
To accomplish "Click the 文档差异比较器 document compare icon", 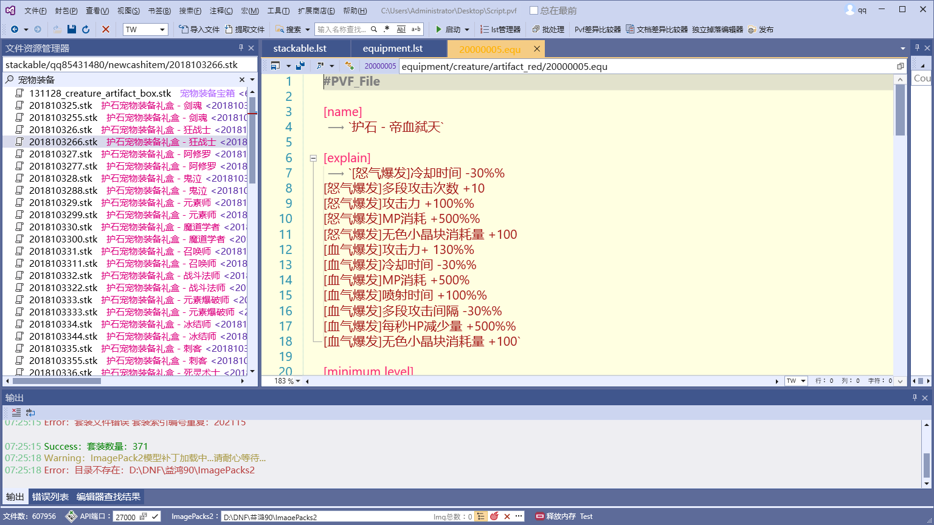I will click(x=631, y=29).
